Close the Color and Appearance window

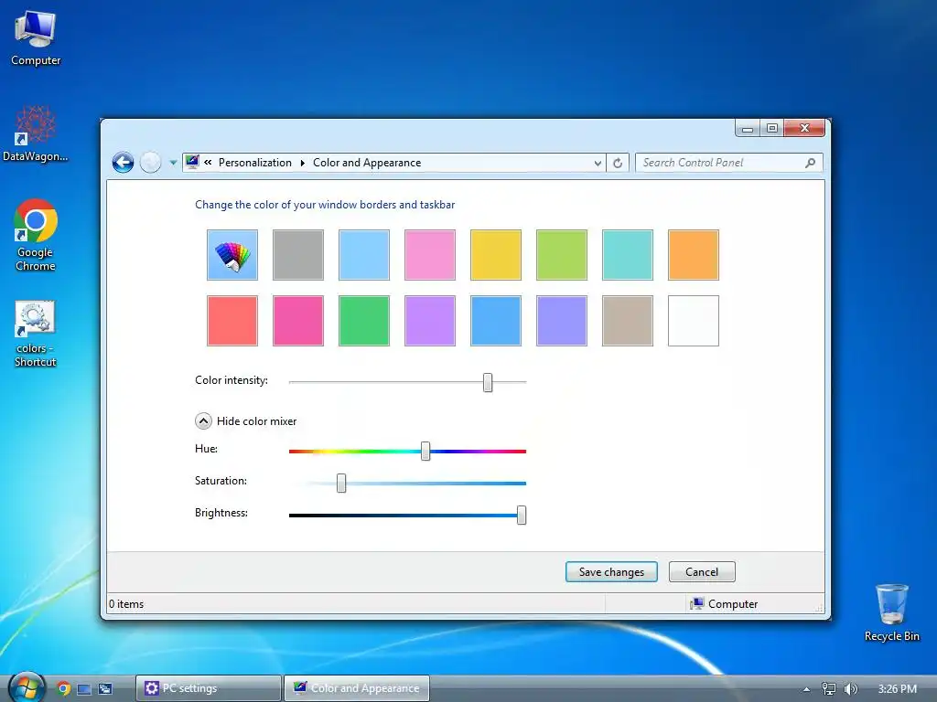coord(804,128)
